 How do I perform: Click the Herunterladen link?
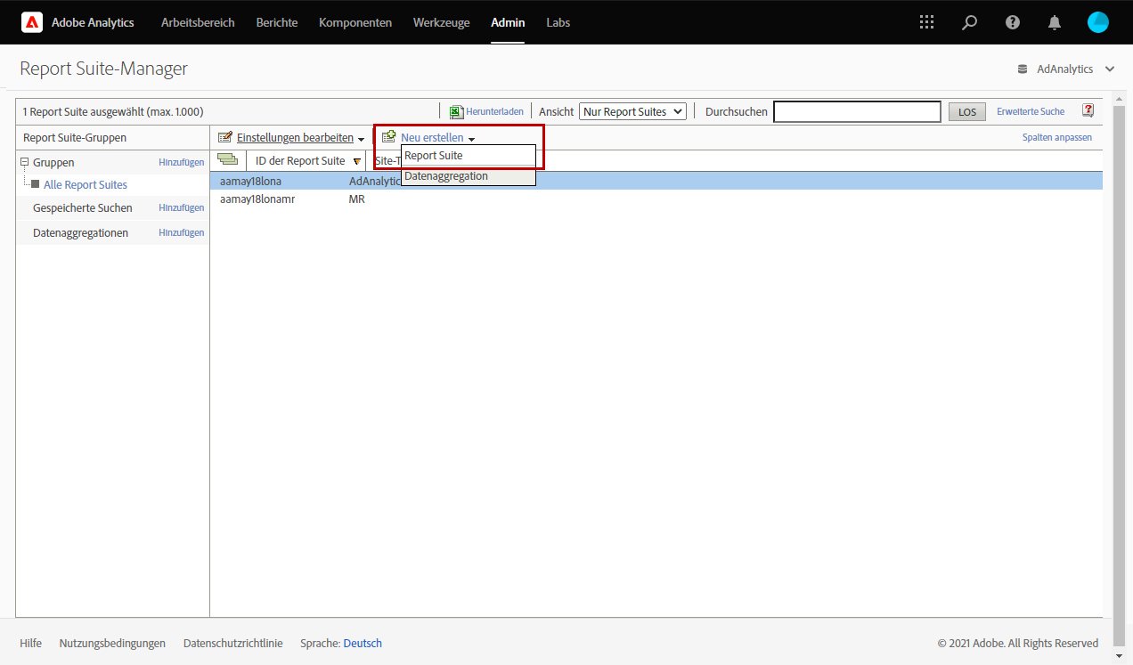(x=494, y=111)
